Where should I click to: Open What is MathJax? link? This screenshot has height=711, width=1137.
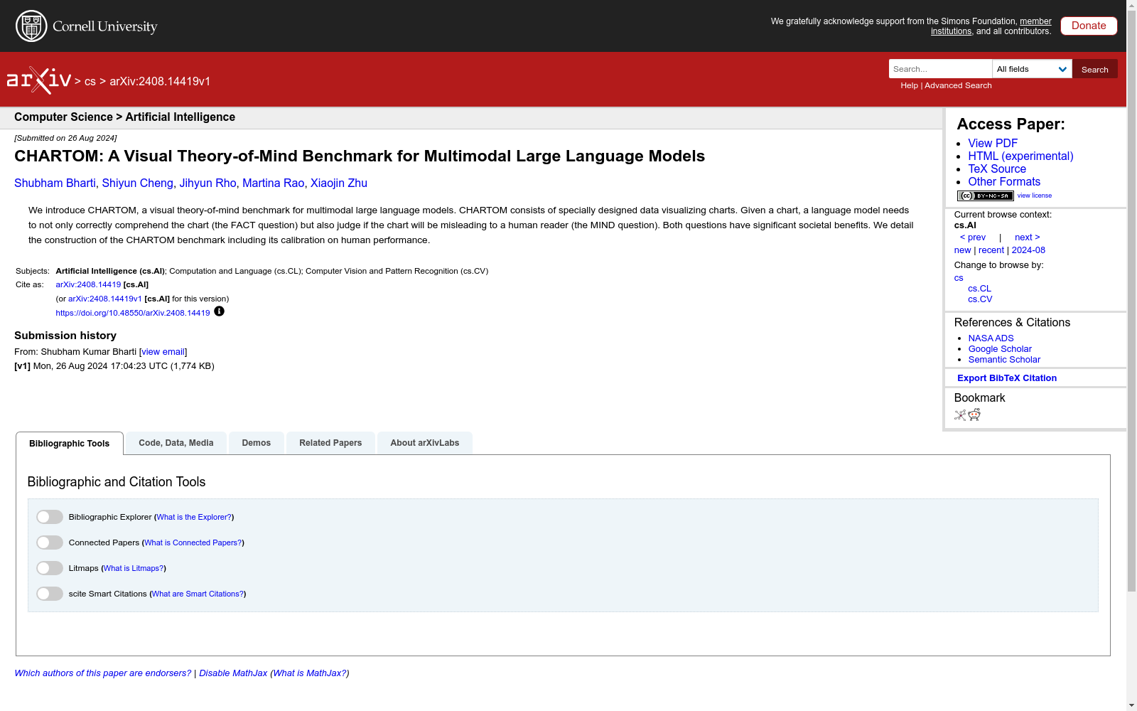tap(310, 673)
